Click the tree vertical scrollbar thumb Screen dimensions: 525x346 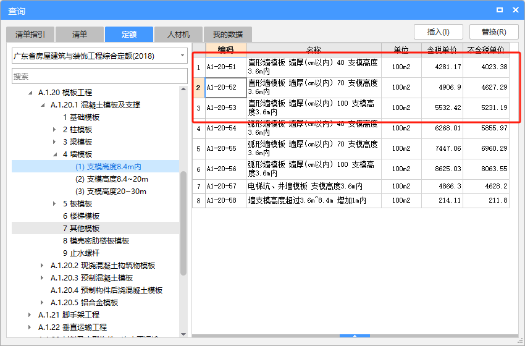click(183, 223)
